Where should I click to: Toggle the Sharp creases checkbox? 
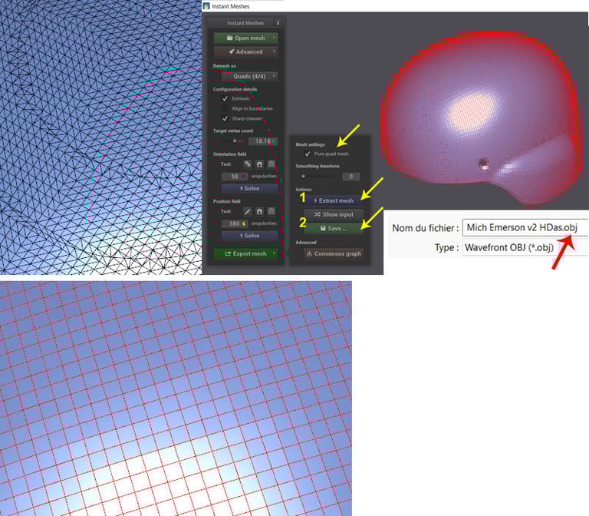(225, 118)
